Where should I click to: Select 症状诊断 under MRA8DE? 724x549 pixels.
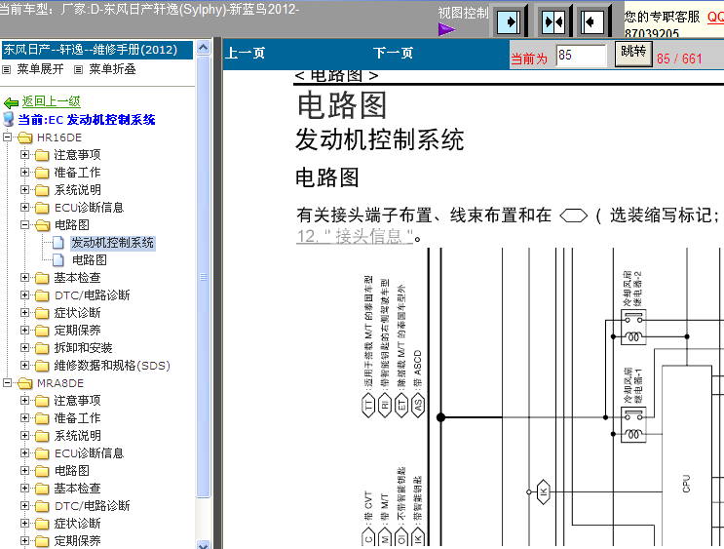coord(77,524)
